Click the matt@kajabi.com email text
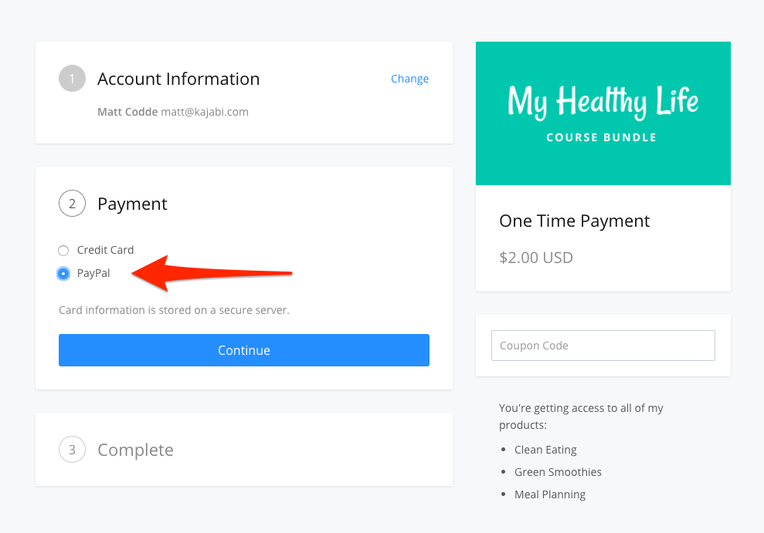Screen dimensions: 764x533 205,112
